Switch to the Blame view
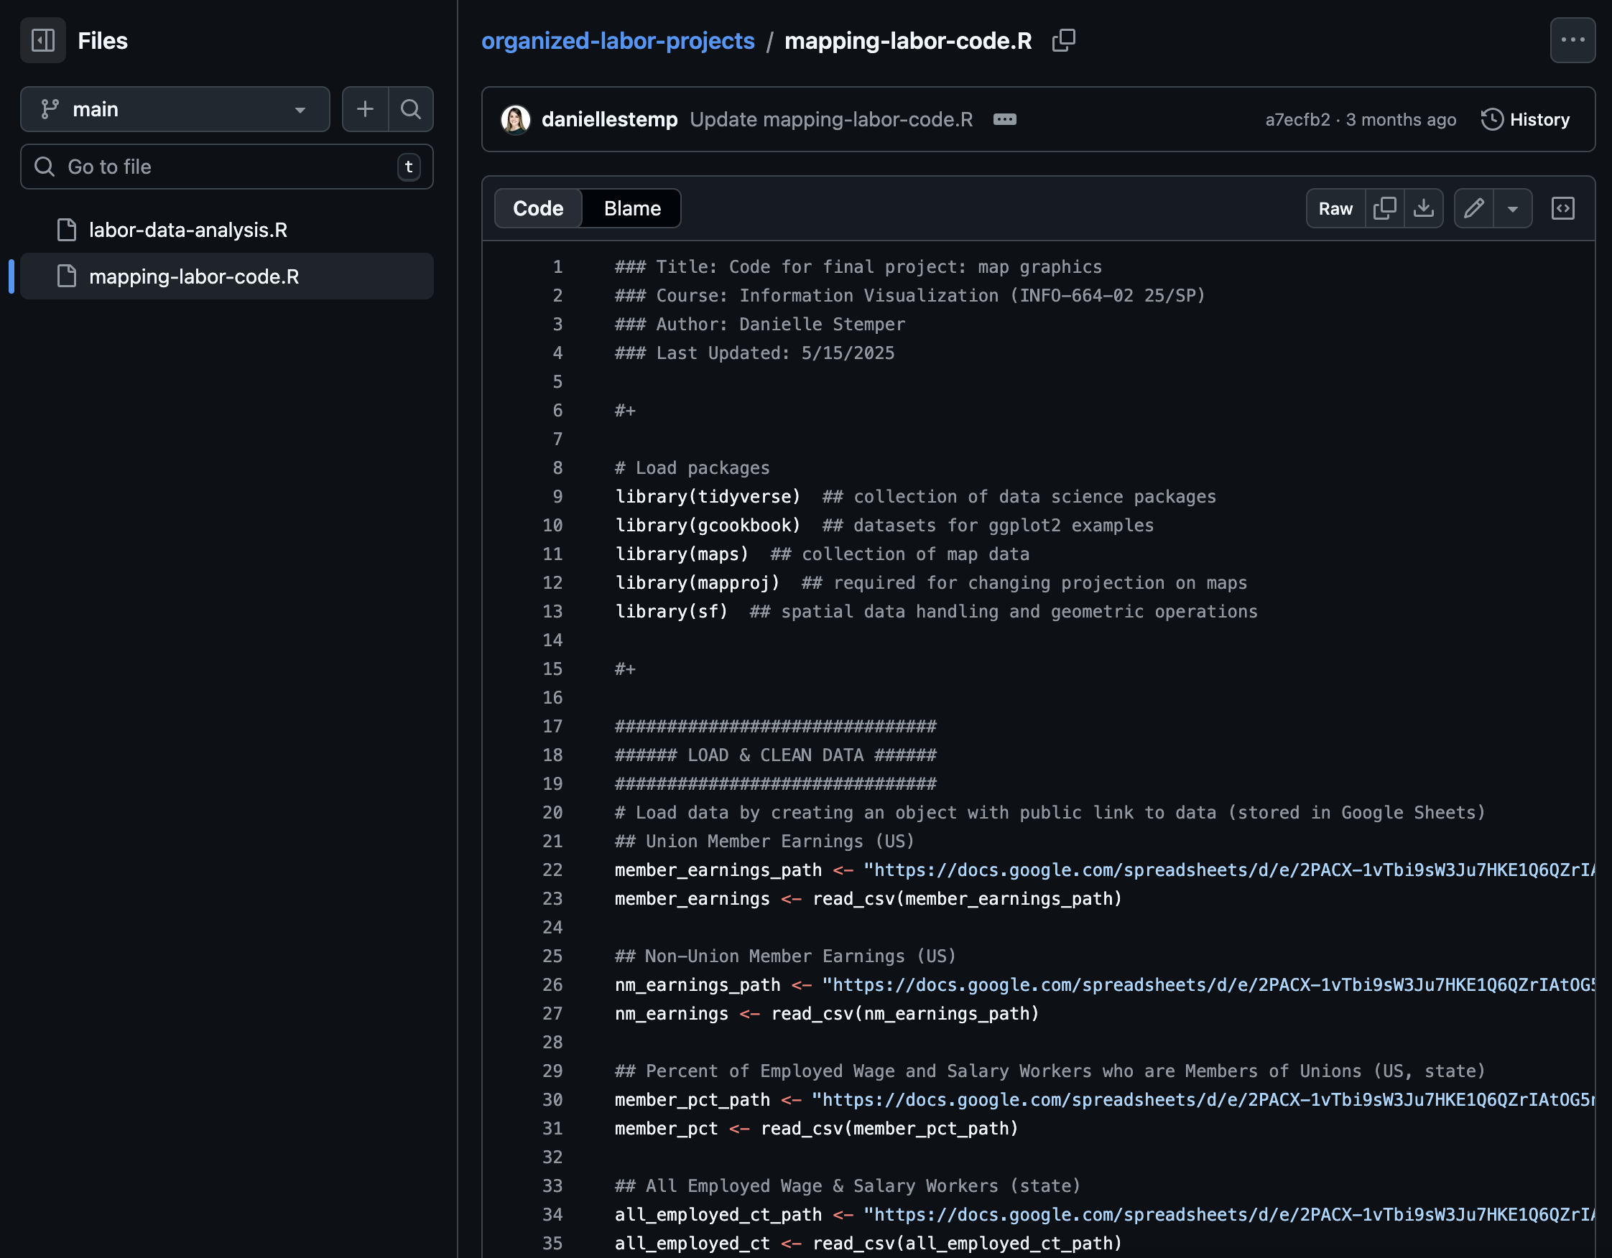 click(x=632, y=208)
